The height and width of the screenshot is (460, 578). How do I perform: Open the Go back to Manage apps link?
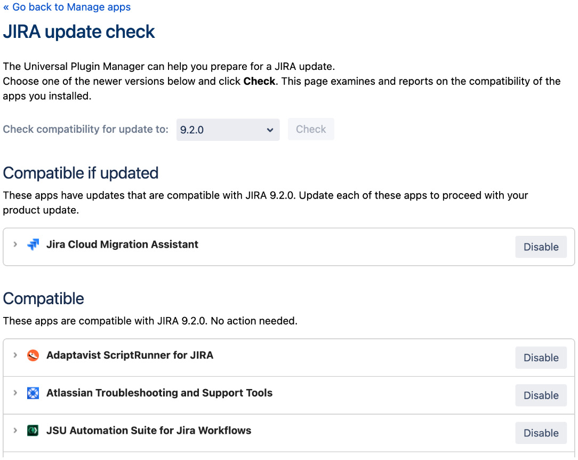[x=66, y=7]
